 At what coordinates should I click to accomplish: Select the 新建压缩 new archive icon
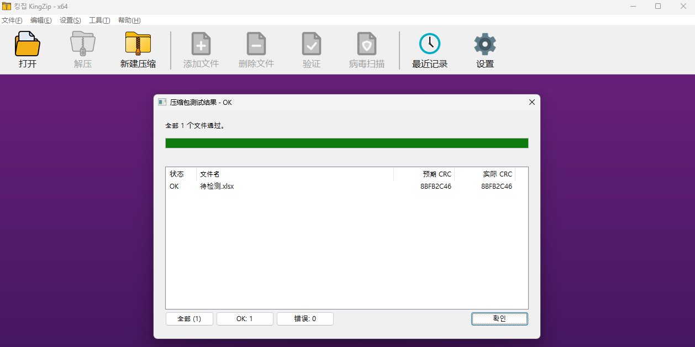click(x=138, y=44)
